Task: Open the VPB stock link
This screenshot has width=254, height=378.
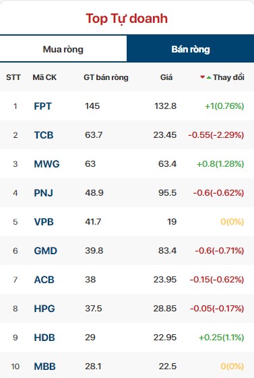Action: click(44, 222)
